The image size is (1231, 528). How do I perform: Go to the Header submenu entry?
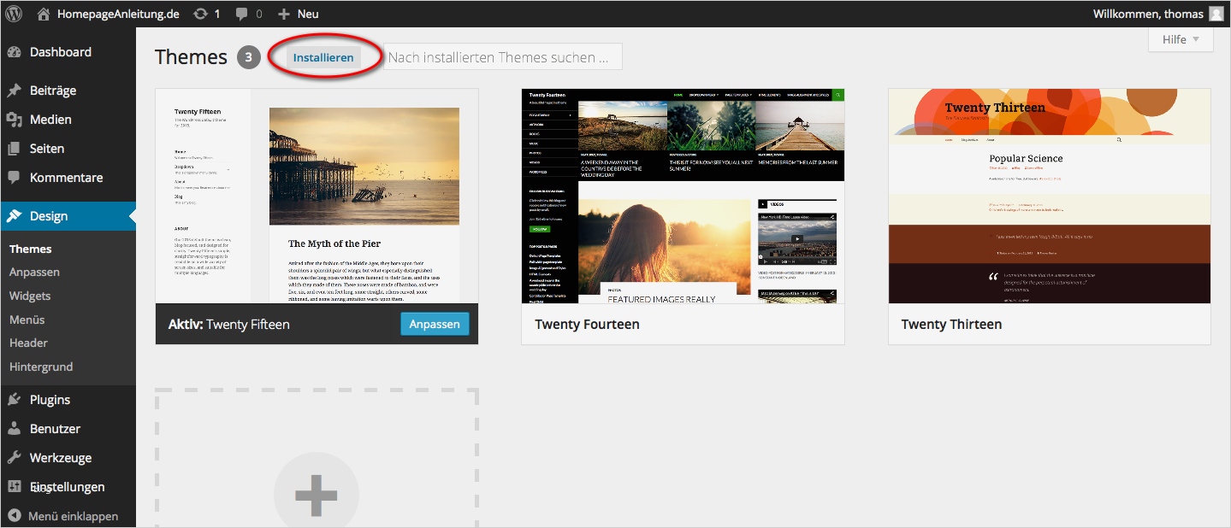[x=28, y=343]
